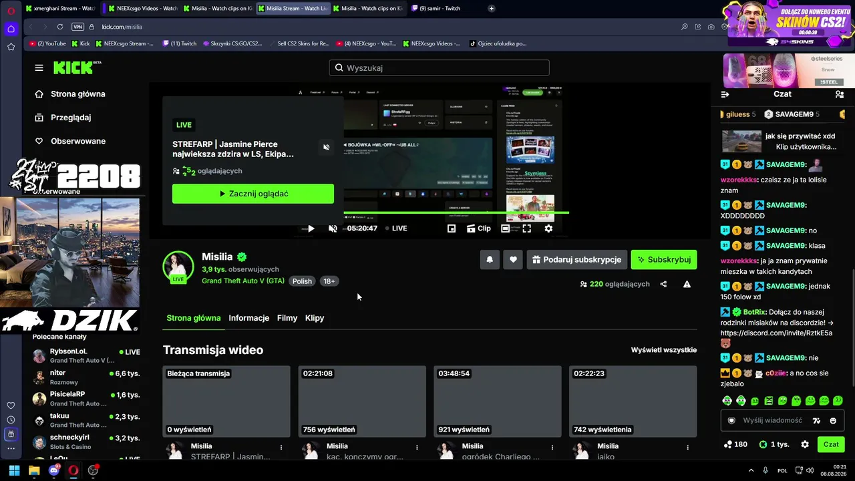
Task: Open the video player settings gear
Action: [x=548, y=228]
